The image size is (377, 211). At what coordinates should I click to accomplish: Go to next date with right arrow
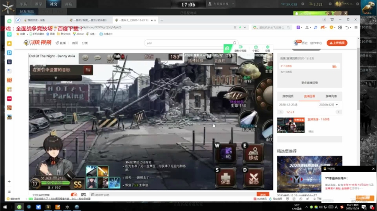338,112
